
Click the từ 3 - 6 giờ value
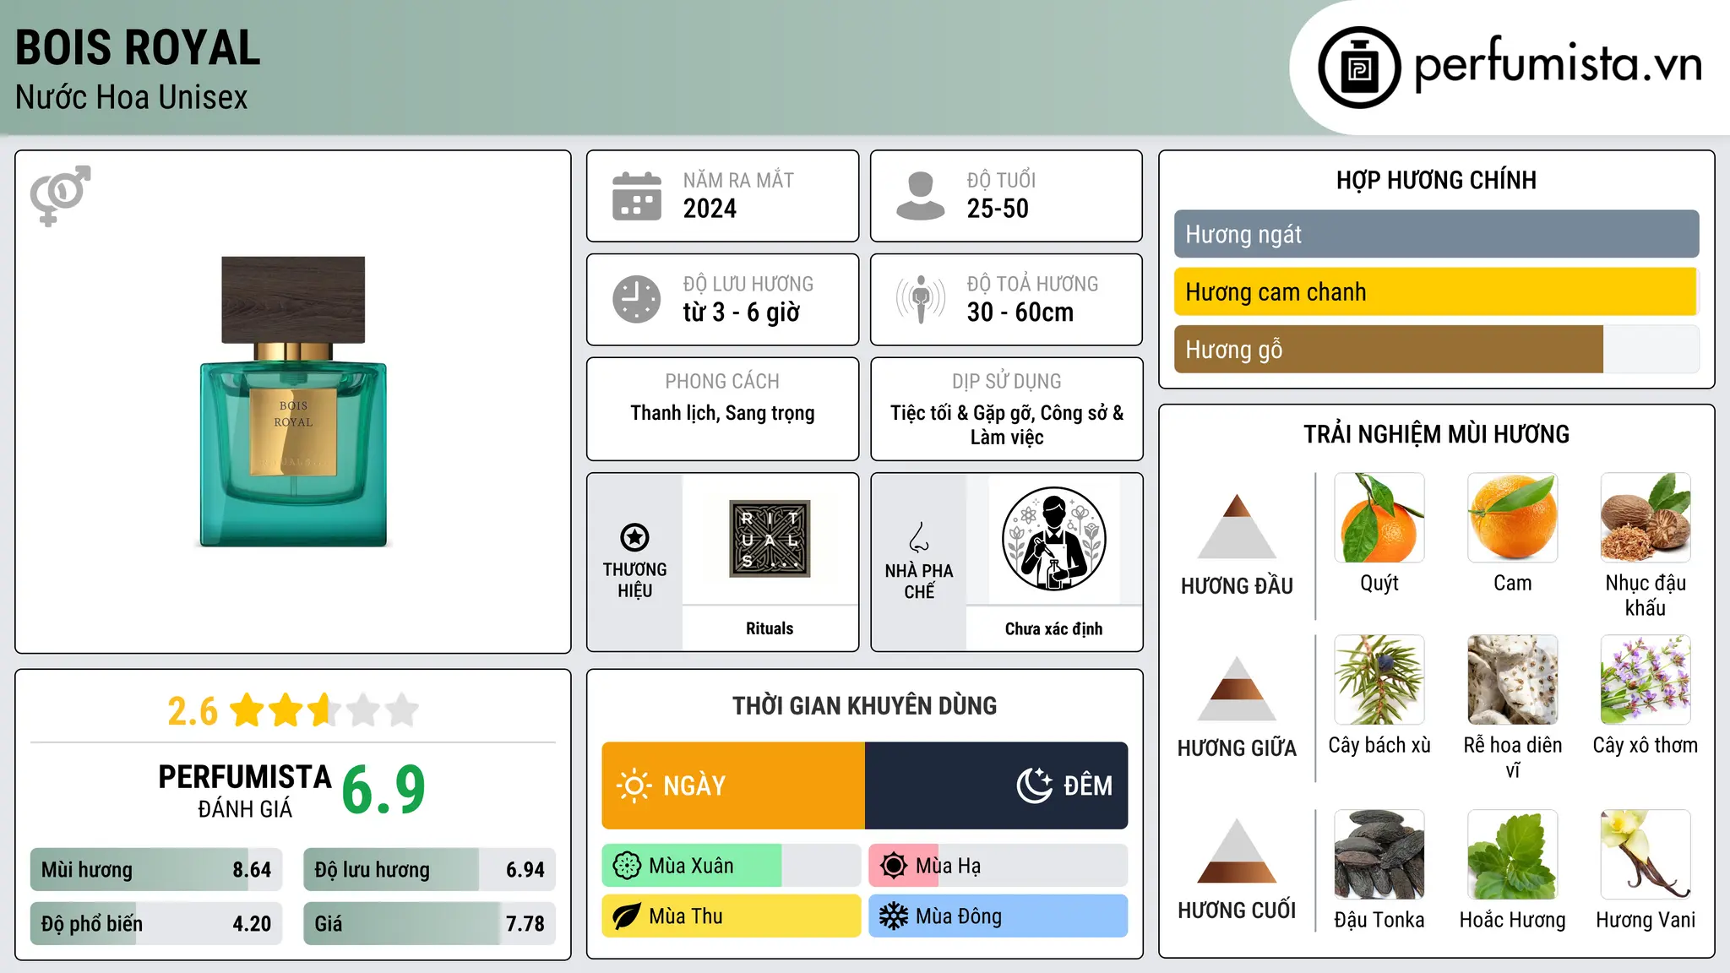[741, 313]
